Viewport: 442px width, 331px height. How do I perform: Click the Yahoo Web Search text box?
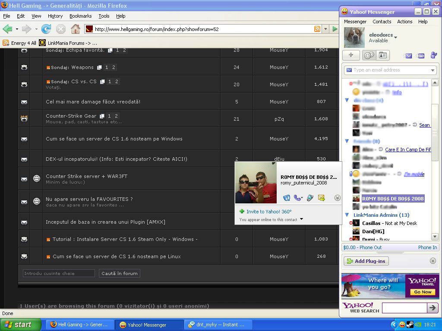pyautogui.click(x=404, y=308)
